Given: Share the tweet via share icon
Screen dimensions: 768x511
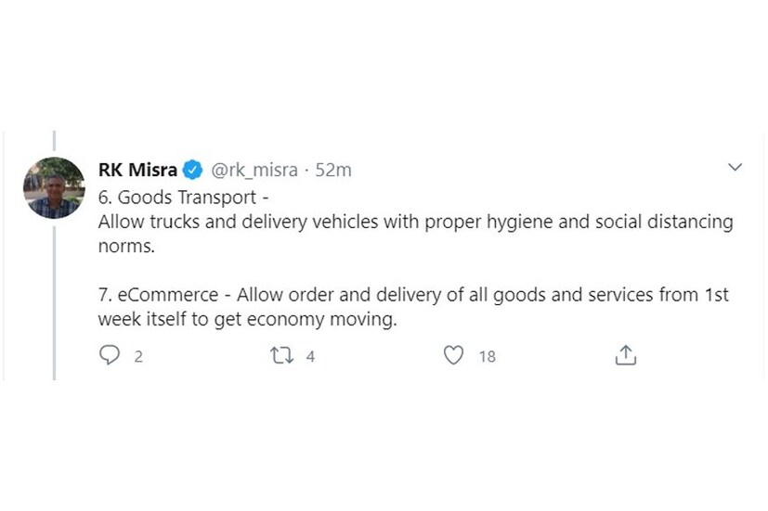Looking at the screenshot, I should pos(626,355).
